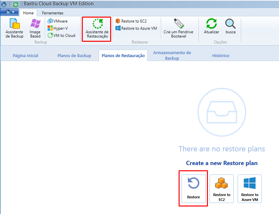Click the app logo in title bar
Image resolution: width=279 pixels, height=214 pixels.
4,4
